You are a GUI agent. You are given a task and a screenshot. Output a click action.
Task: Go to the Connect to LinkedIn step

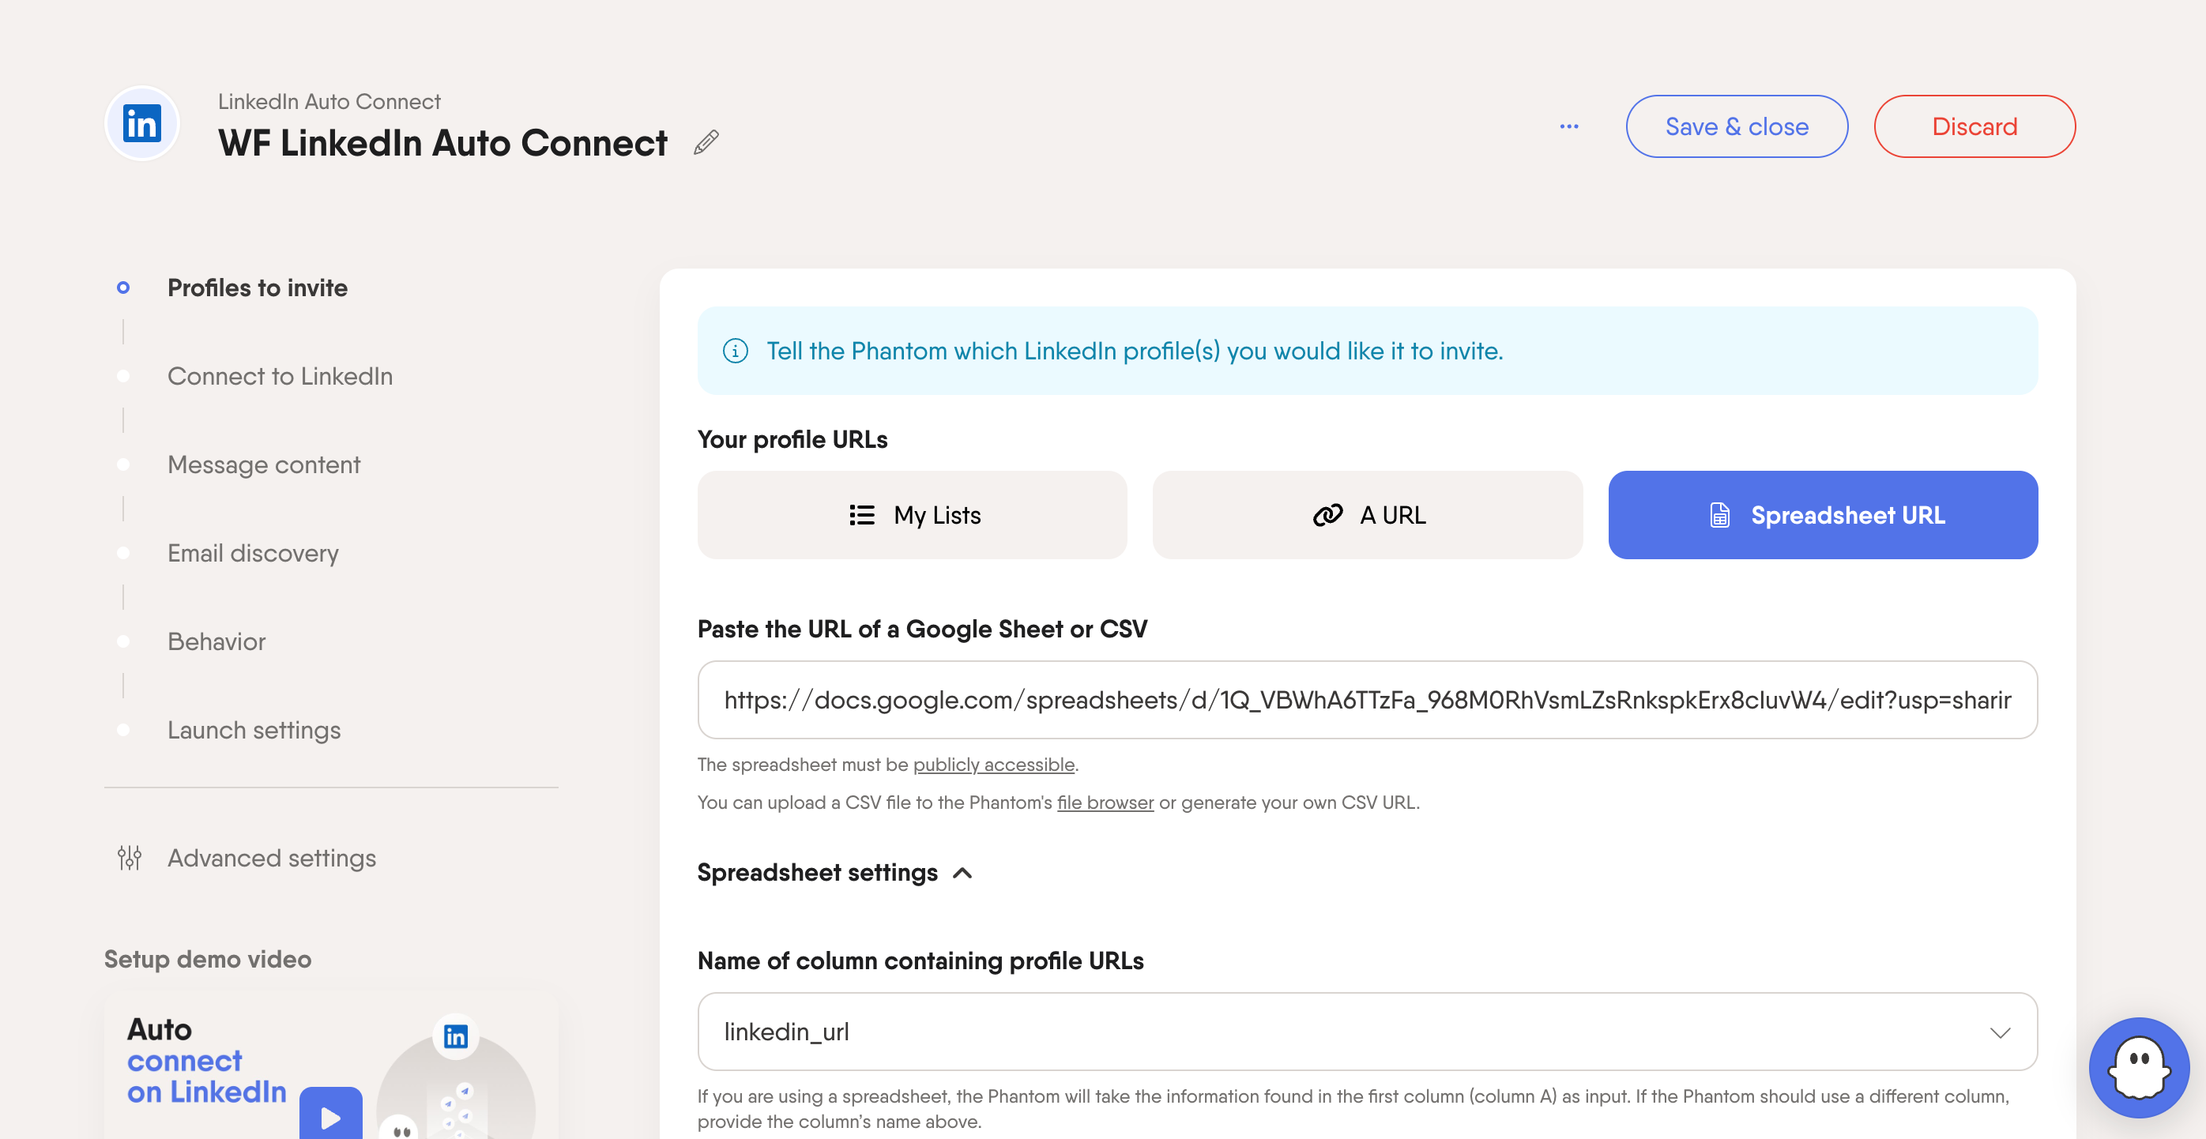(x=280, y=376)
